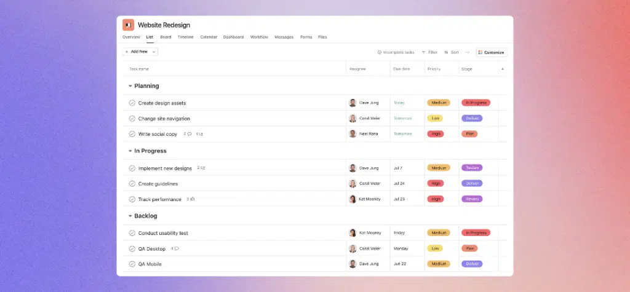
Task: Open the three-dot more options menu
Action: pyautogui.click(x=467, y=52)
